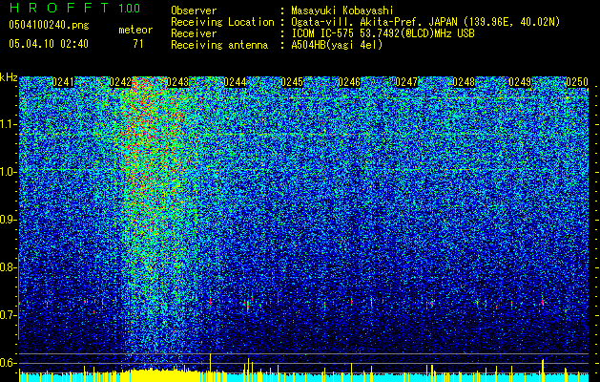Click the 0250 time marker
The image size is (600, 382).
(x=577, y=82)
